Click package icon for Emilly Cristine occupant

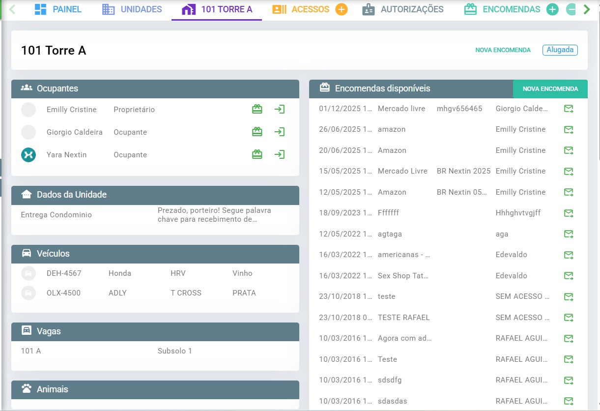coord(257,109)
